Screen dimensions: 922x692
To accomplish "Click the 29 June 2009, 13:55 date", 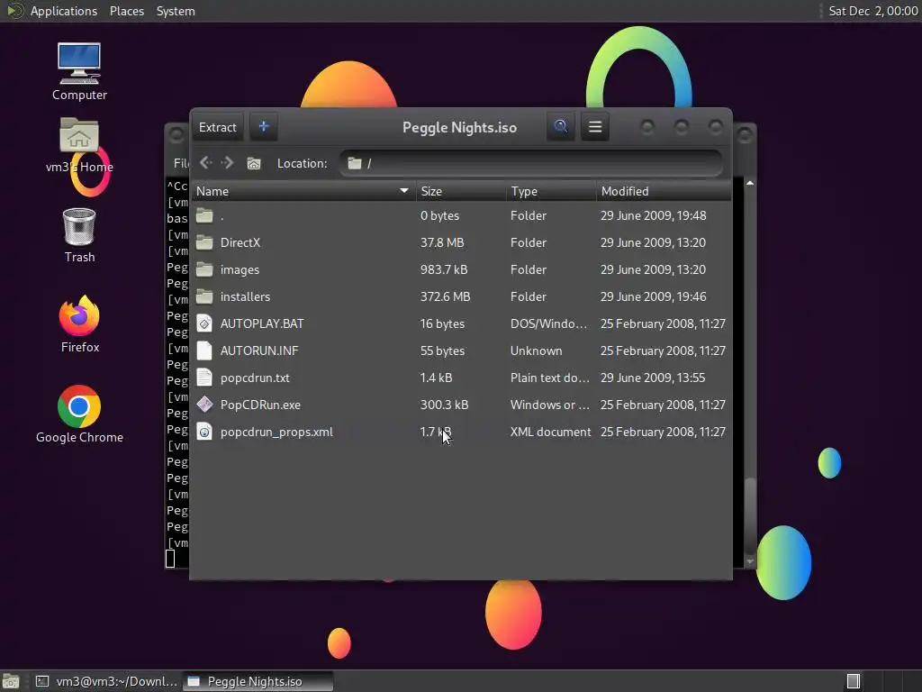I will coord(653,378).
